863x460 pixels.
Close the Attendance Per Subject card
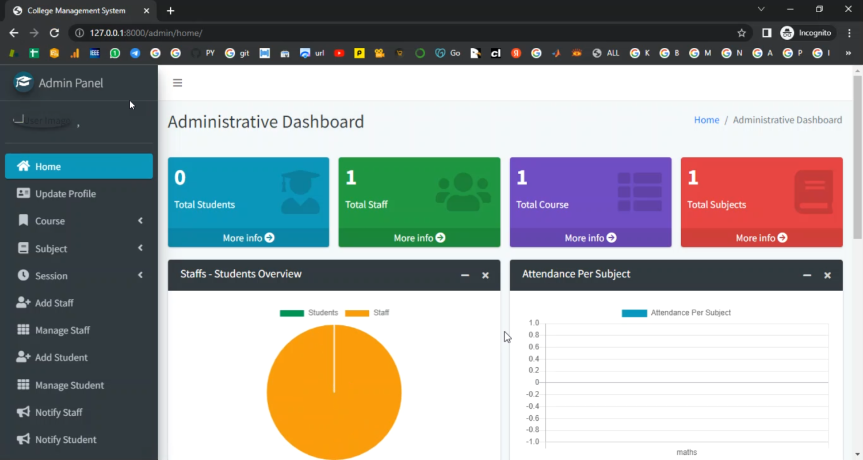[x=827, y=275]
